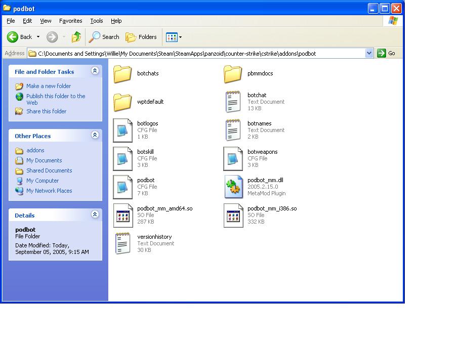This screenshot has width=460, height=345.
Task: Select the podbot_mm_i386.so file icon
Action: pyautogui.click(x=233, y=215)
